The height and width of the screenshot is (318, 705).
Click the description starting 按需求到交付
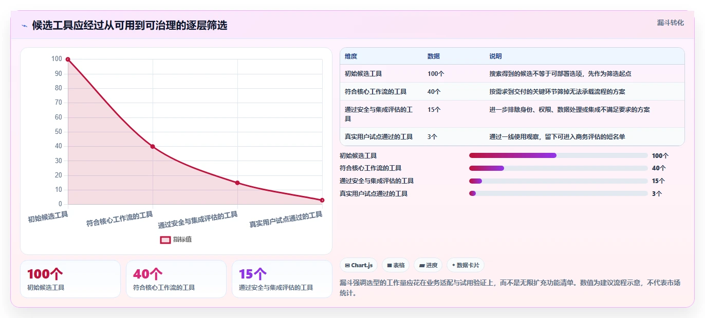click(x=557, y=92)
